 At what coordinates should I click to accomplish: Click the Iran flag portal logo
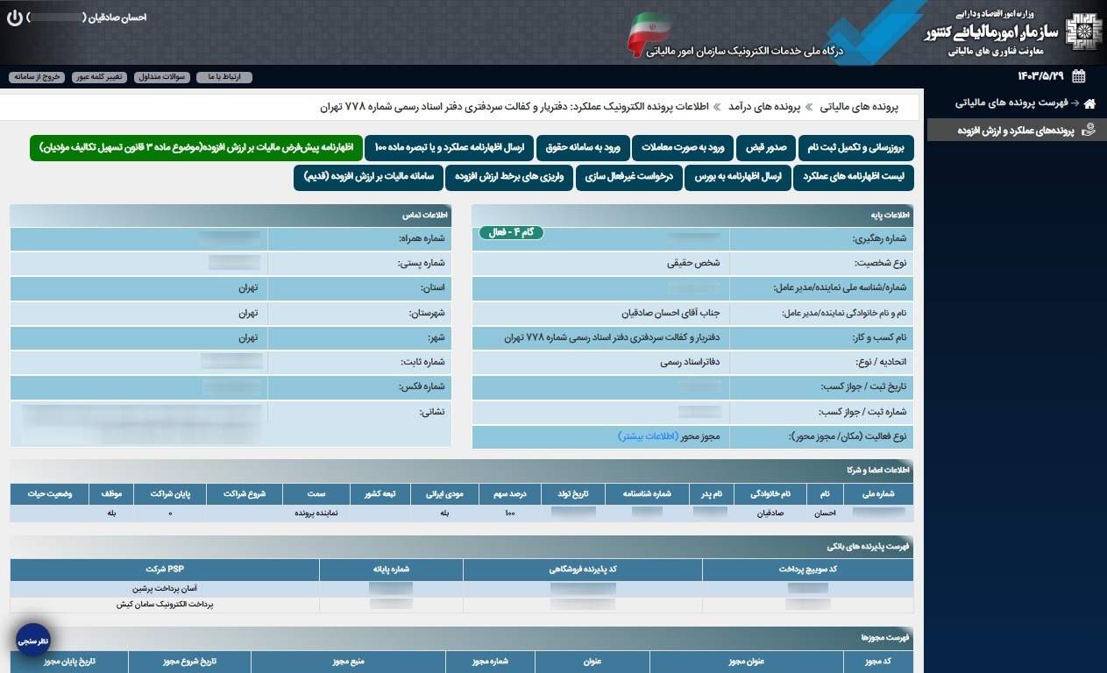coord(649,35)
